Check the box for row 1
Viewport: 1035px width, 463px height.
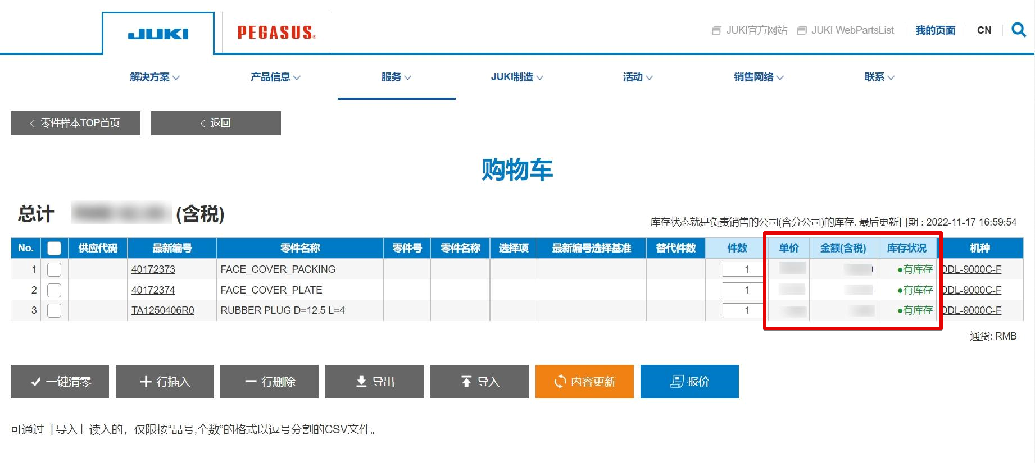pos(55,269)
